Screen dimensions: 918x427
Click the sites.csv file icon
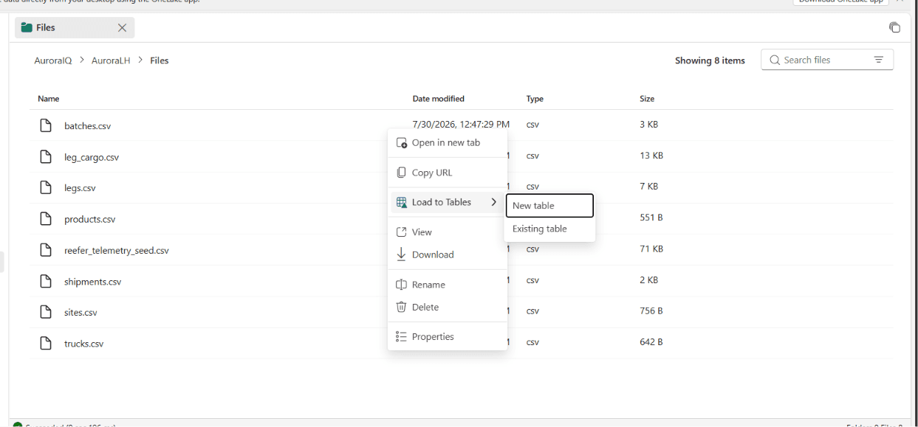coord(46,313)
